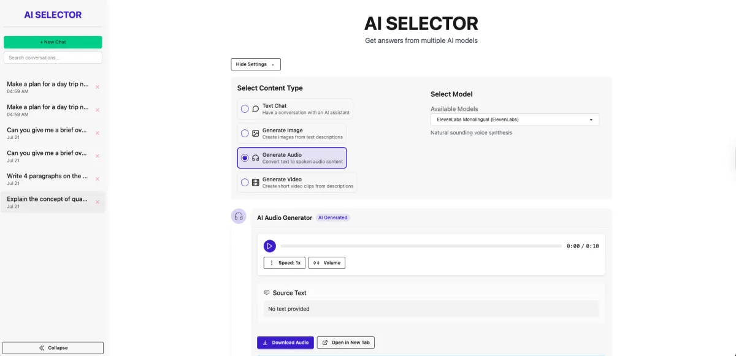Image resolution: width=736 pixels, height=356 pixels.
Task: Click the film icon in Generate Video
Action: (x=256, y=183)
